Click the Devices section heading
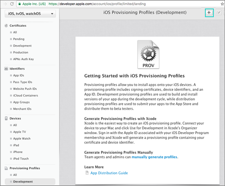The height and width of the screenshot is (186, 225). pos(15,118)
